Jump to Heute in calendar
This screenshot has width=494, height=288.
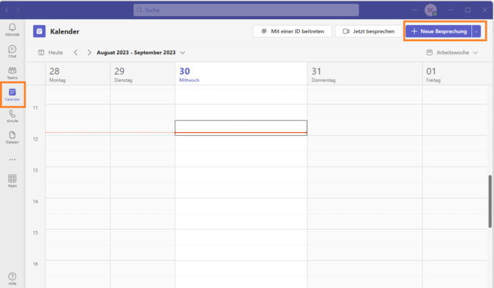tap(50, 53)
